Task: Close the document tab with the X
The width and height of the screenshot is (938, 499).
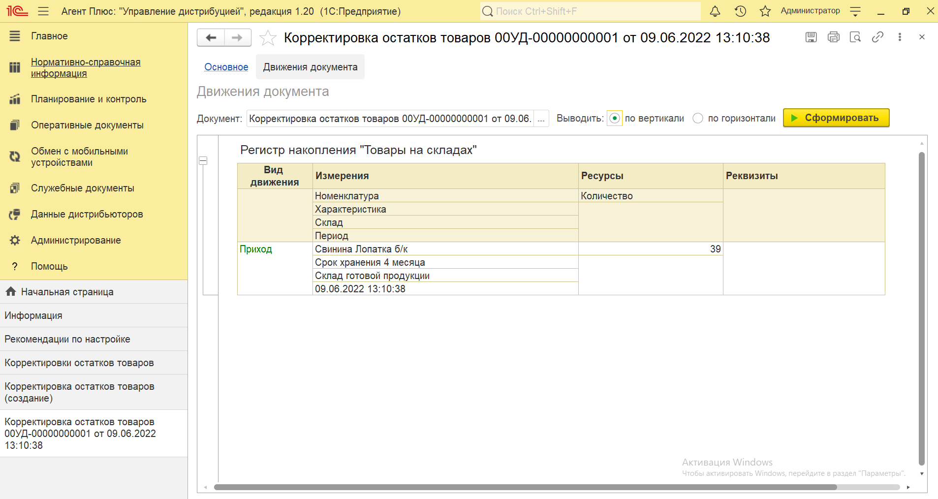Action: pyautogui.click(x=922, y=37)
